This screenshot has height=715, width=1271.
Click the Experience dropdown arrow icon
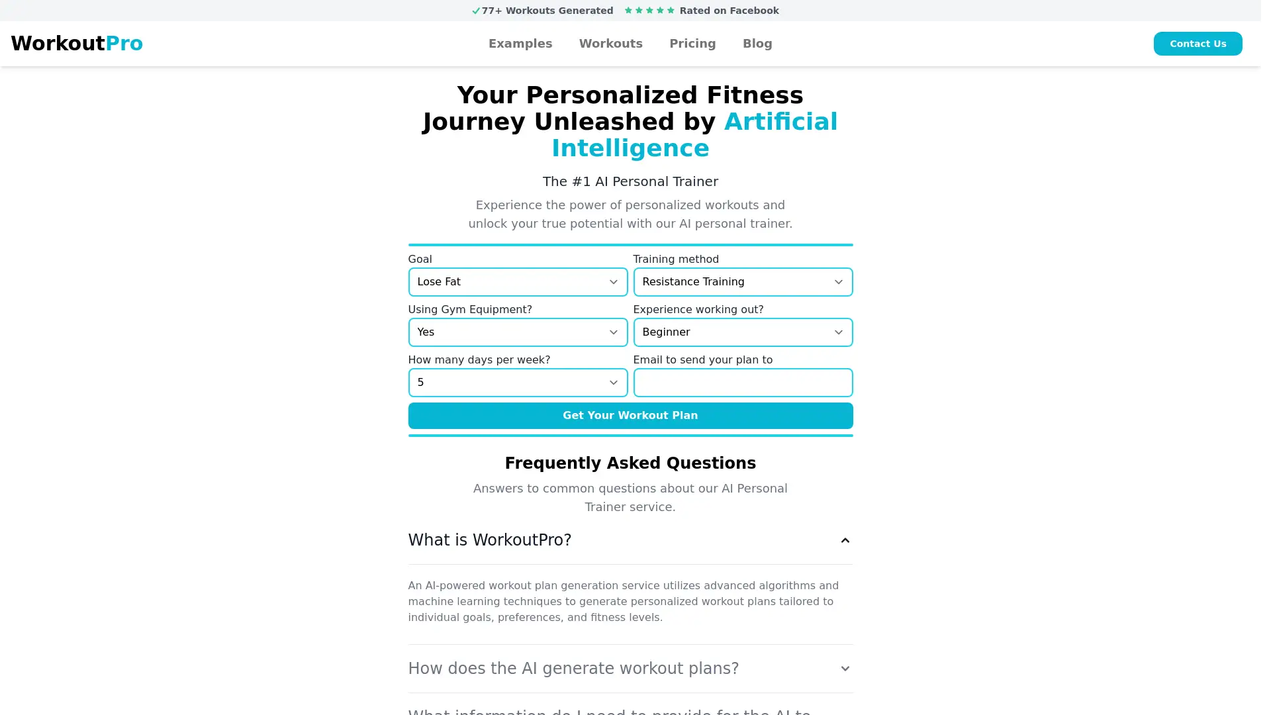pos(838,332)
